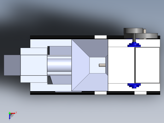Select the lower blue bearing flange
Screen dimensions: 164x123
pos(134,86)
